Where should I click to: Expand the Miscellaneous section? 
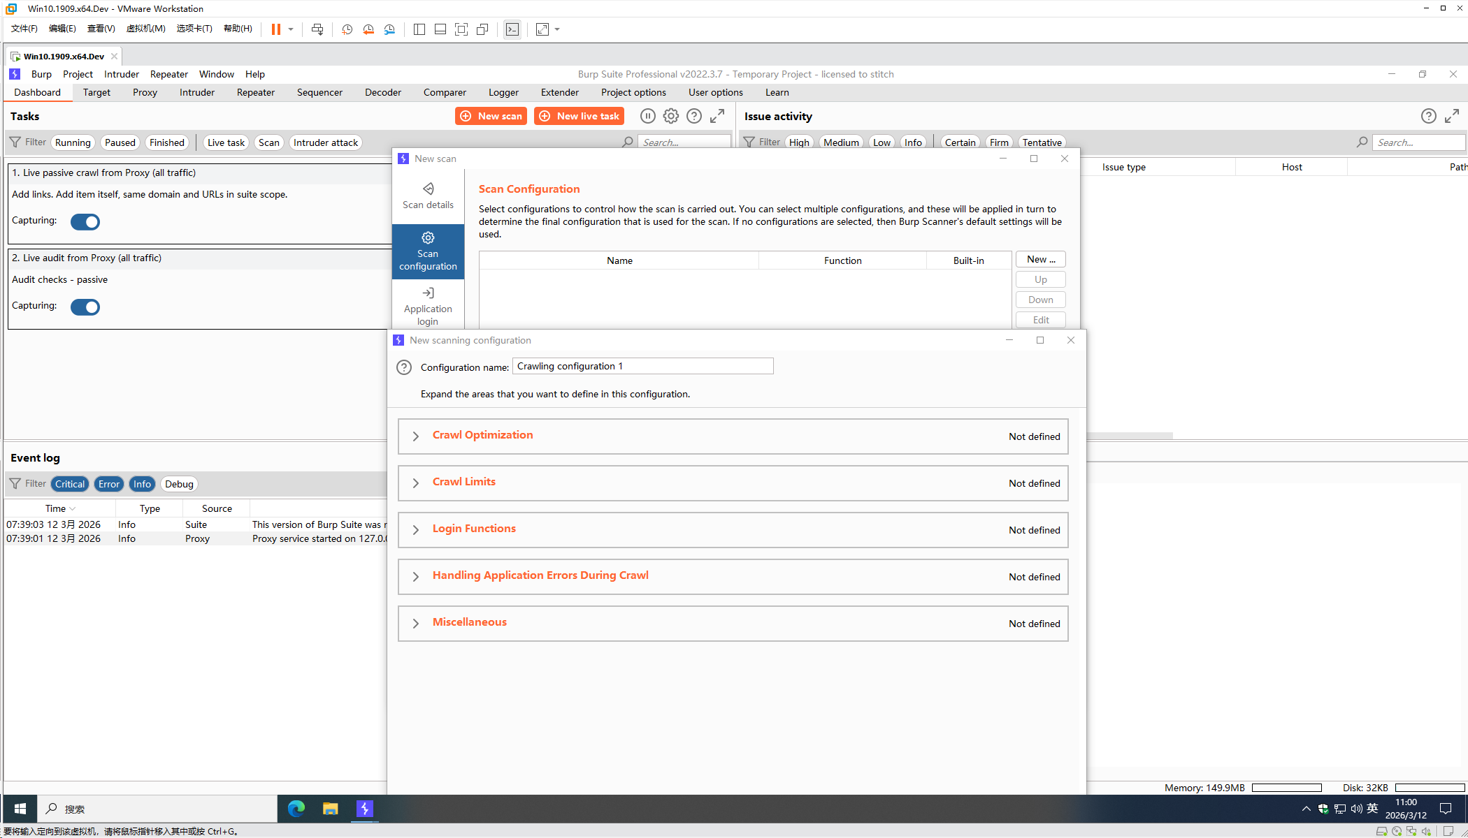(416, 624)
